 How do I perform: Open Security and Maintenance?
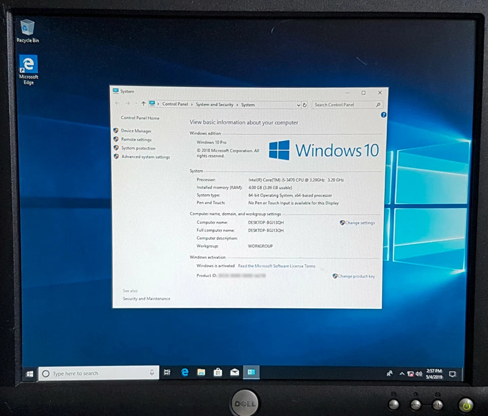tap(146, 299)
